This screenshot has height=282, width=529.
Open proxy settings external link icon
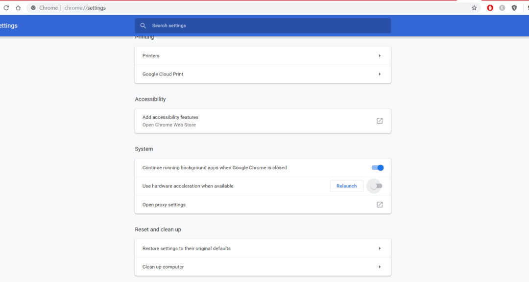point(380,205)
